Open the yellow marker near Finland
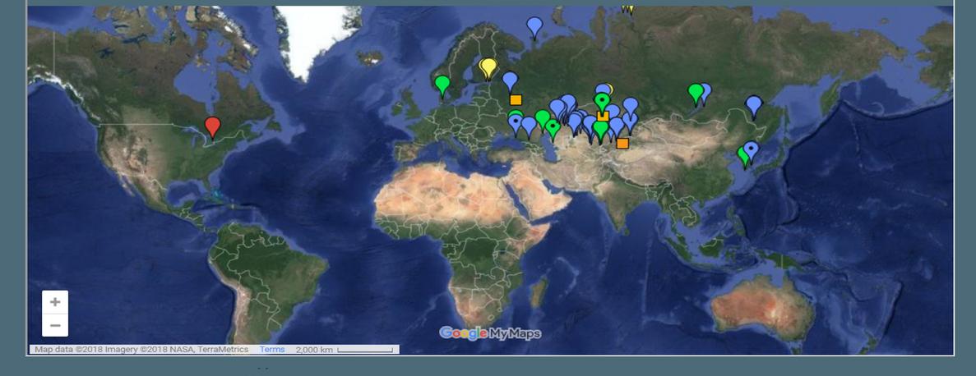This screenshot has height=376, width=976. pos(488,66)
